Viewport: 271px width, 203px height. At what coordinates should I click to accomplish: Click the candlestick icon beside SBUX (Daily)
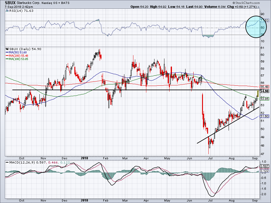coord(7,49)
